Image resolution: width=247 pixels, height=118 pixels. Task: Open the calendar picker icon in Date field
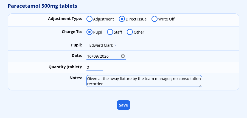point(123,56)
